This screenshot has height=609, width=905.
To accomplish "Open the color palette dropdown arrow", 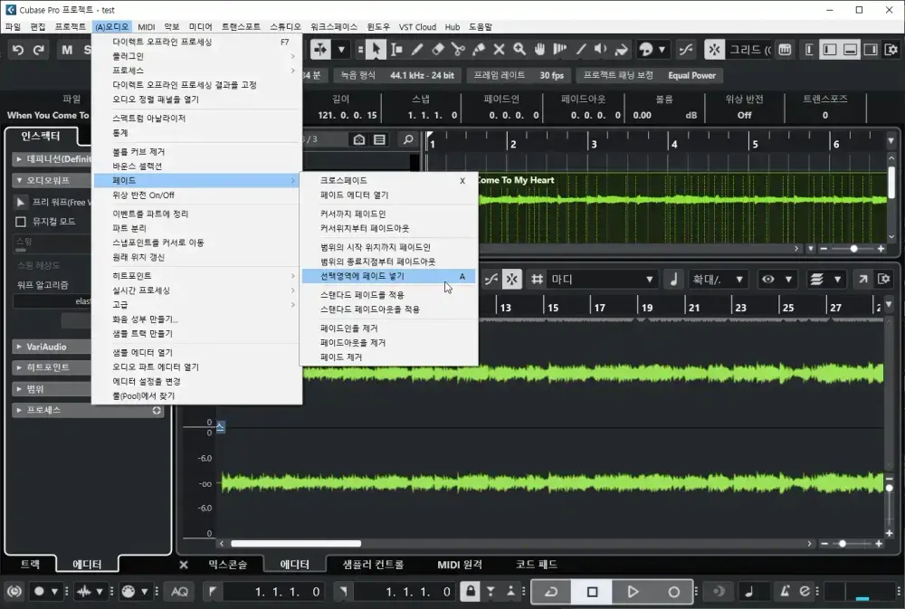I will coord(662,50).
